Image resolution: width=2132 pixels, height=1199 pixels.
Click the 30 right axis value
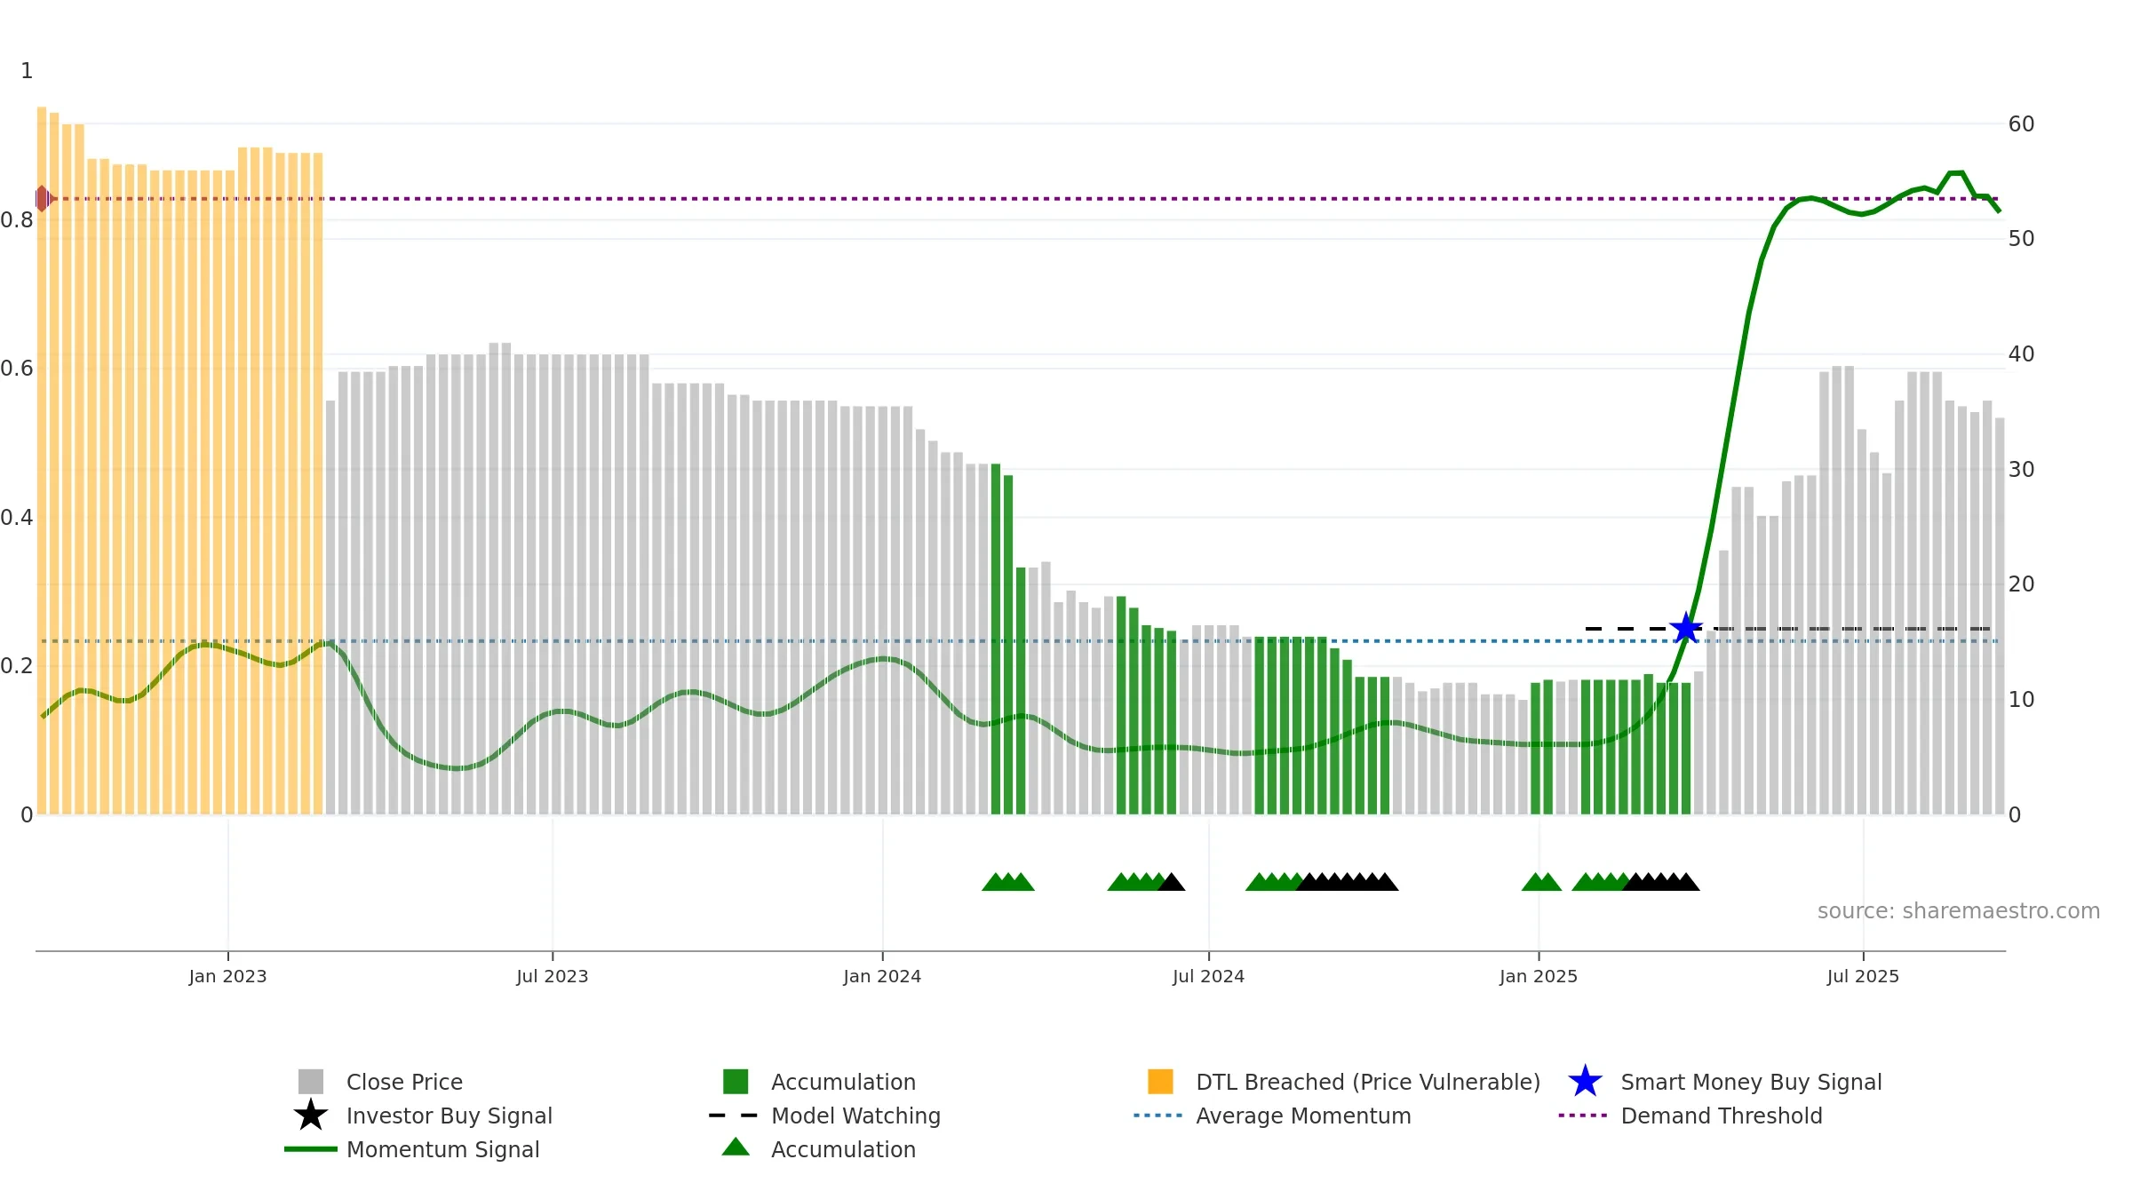click(x=2021, y=470)
